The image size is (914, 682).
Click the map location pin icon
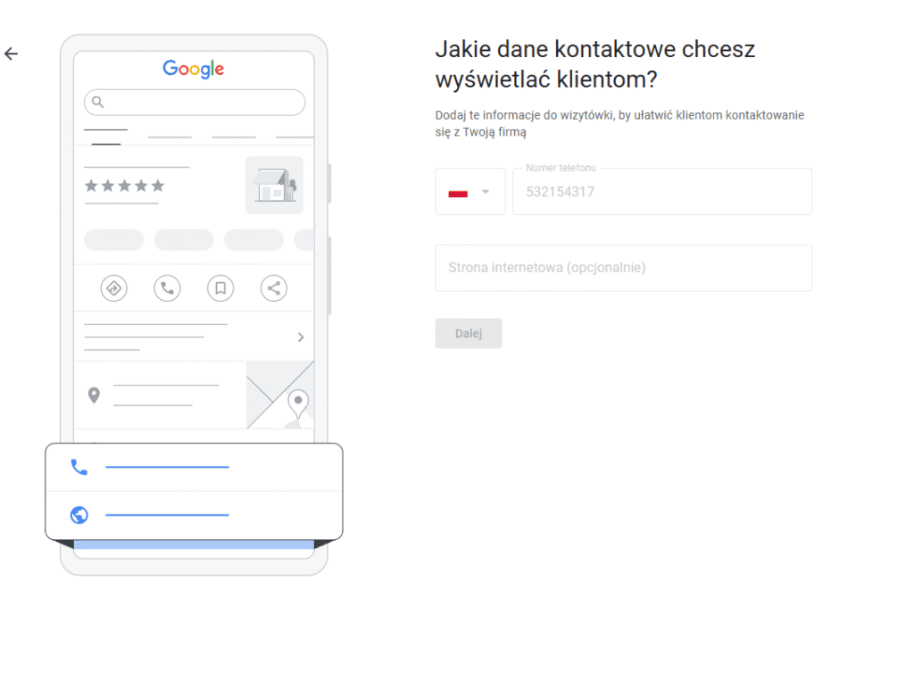[93, 395]
